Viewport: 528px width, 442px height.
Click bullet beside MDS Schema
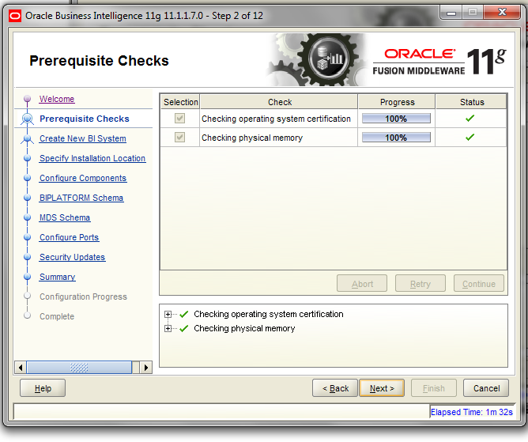28,217
